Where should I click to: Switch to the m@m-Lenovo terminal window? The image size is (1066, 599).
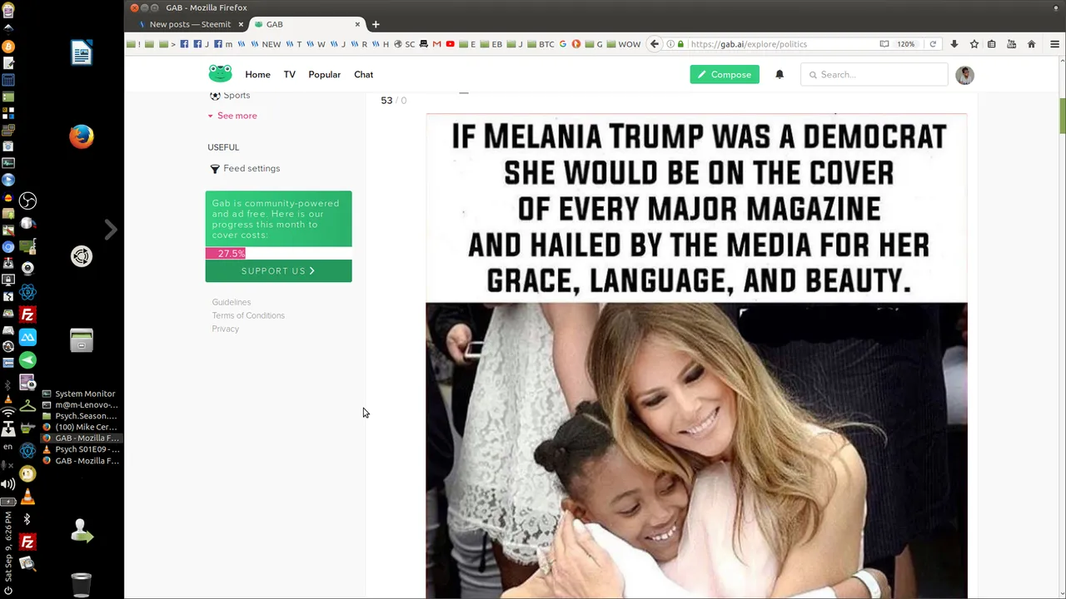[81, 404]
